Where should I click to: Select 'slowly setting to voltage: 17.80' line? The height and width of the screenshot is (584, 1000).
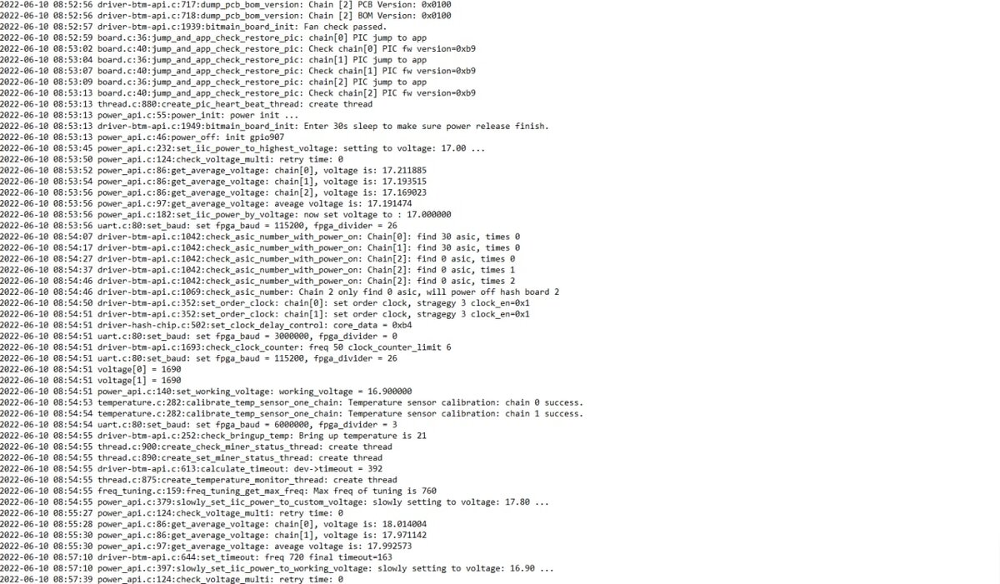[x=274, y=502]
